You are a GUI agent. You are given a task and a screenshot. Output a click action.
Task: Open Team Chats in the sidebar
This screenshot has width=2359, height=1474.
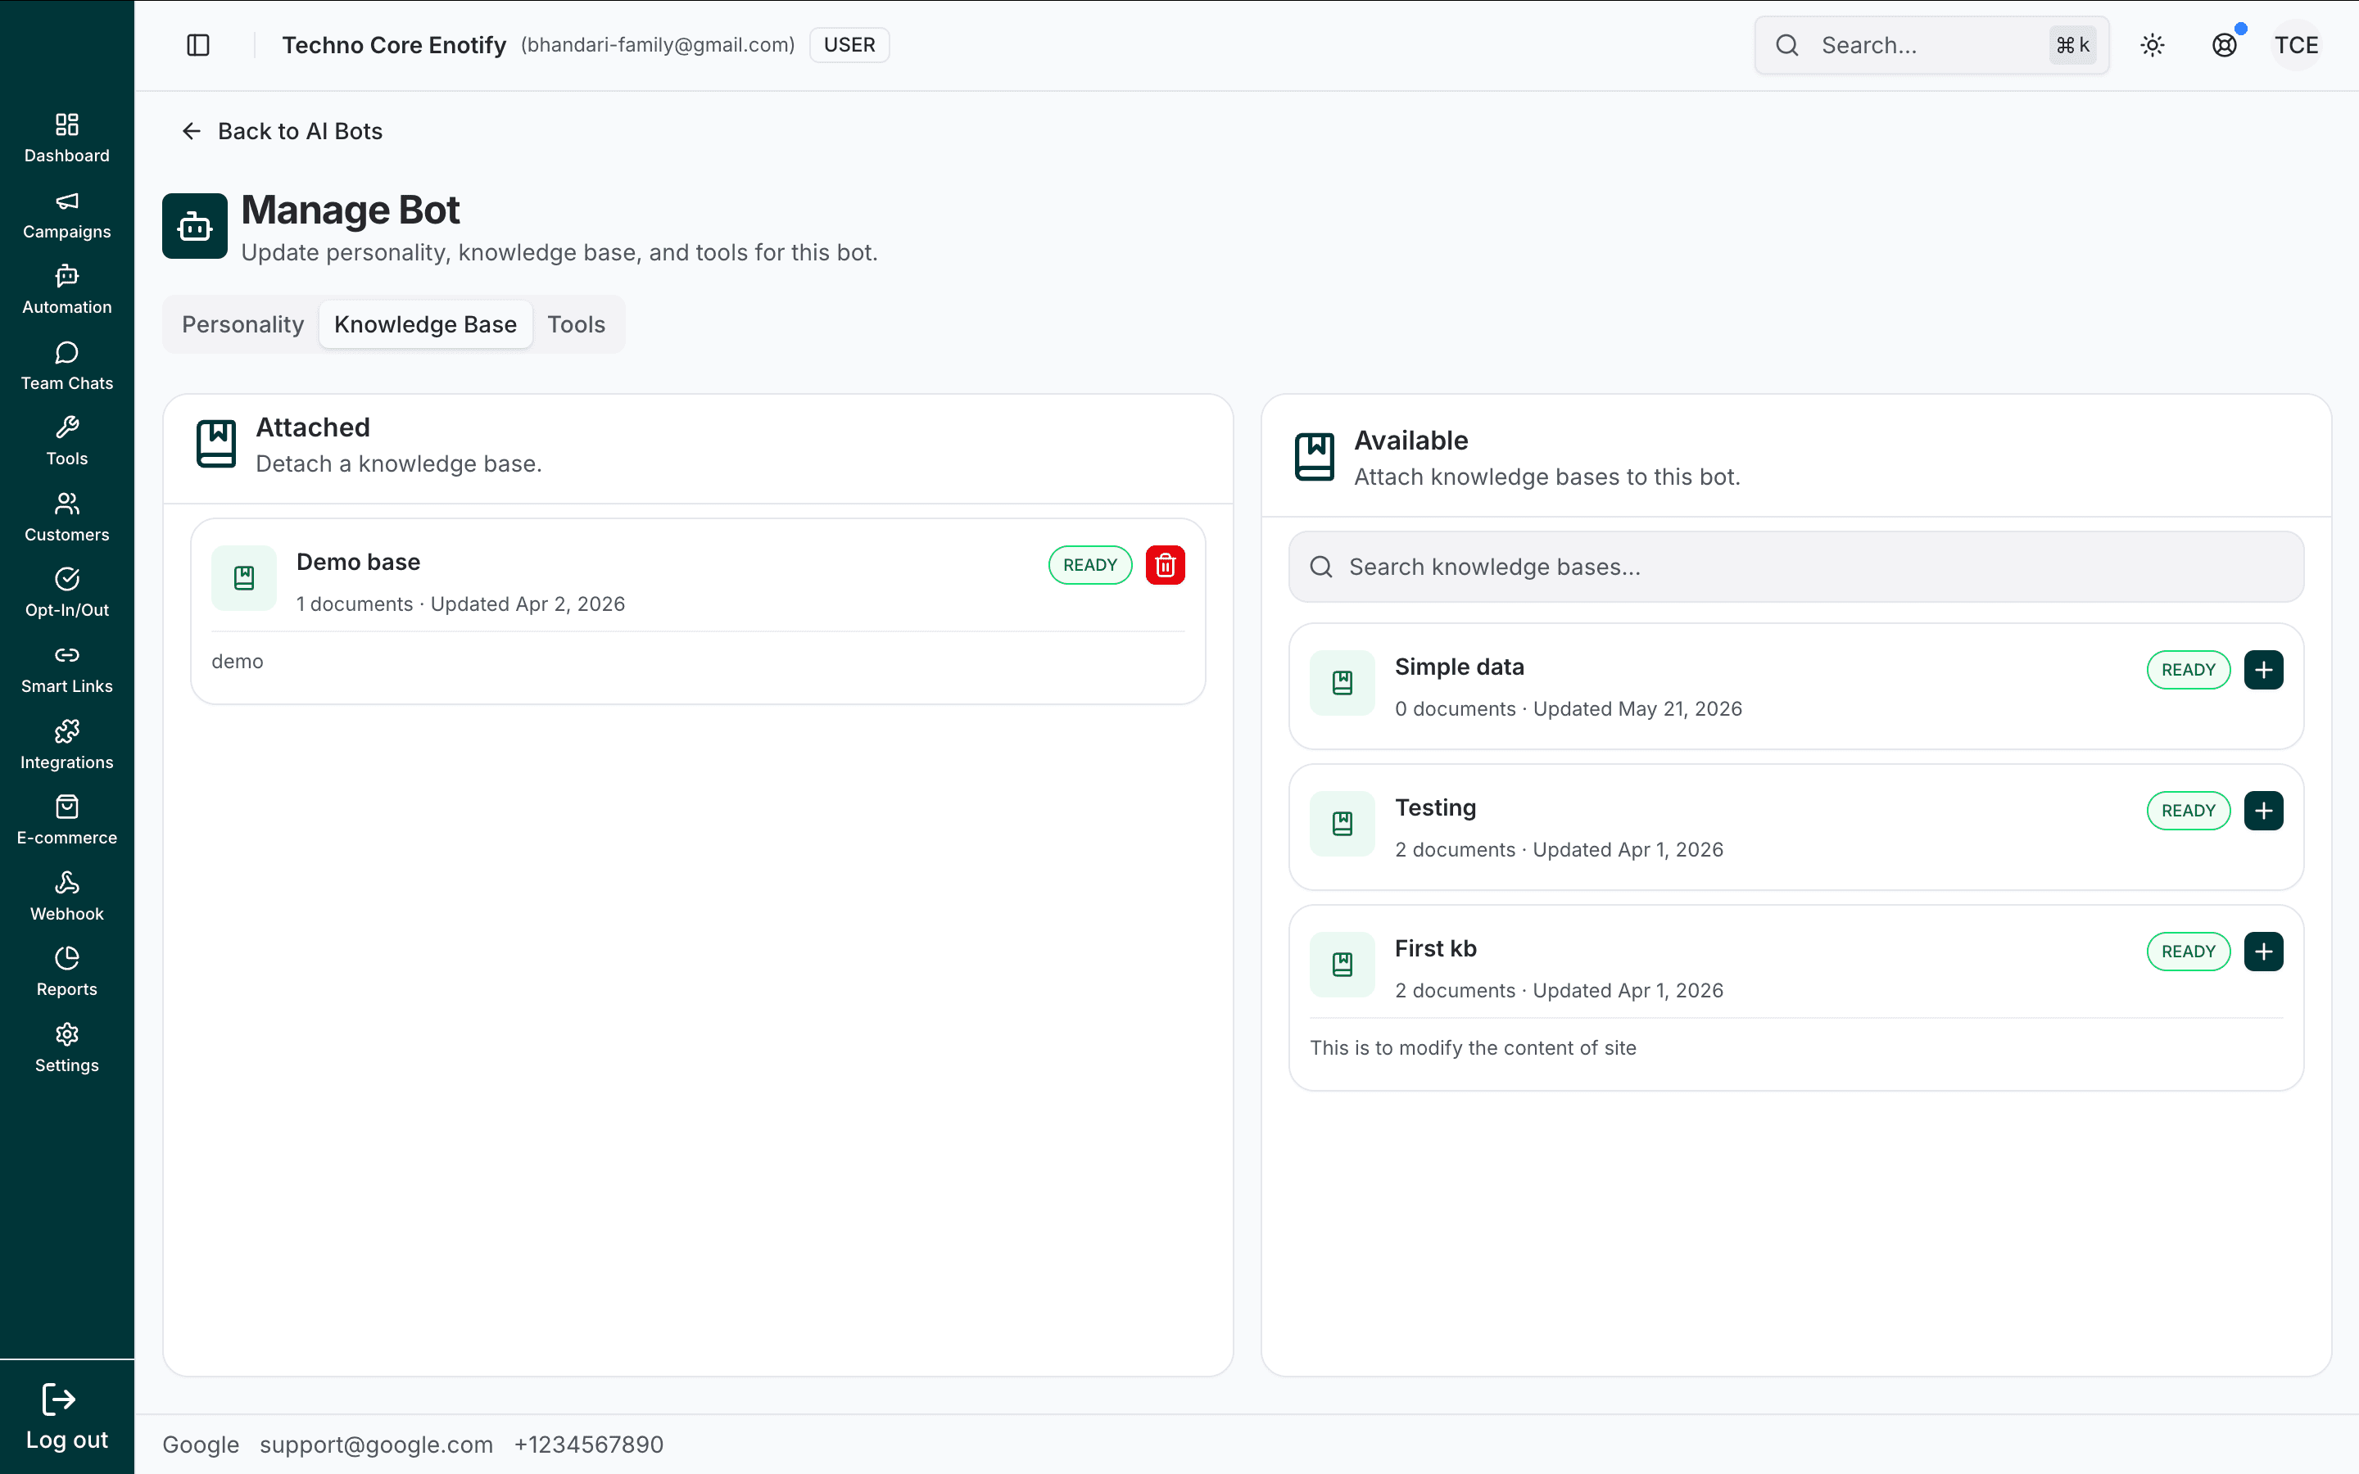[66, 367]
